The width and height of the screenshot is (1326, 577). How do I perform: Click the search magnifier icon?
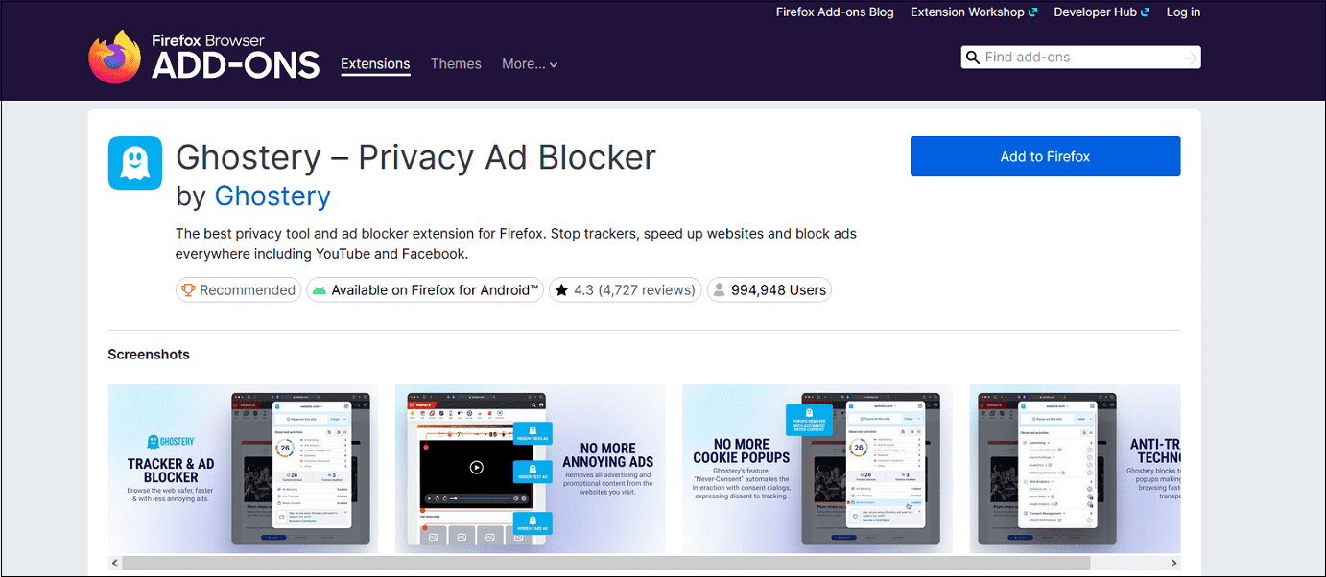pos(974,57)
